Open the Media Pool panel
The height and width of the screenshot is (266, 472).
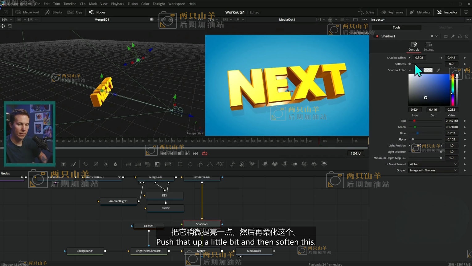[27, 12]
